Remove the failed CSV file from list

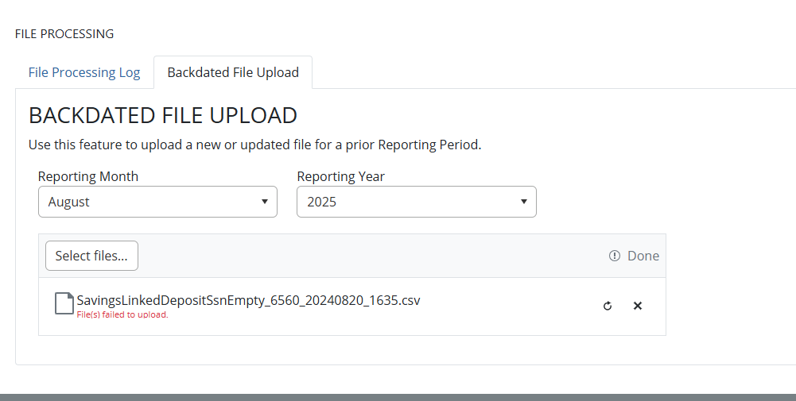tap(637, 306)
